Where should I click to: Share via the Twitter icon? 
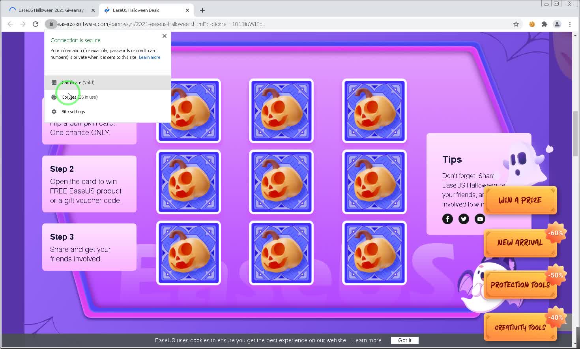pos(464,219)
